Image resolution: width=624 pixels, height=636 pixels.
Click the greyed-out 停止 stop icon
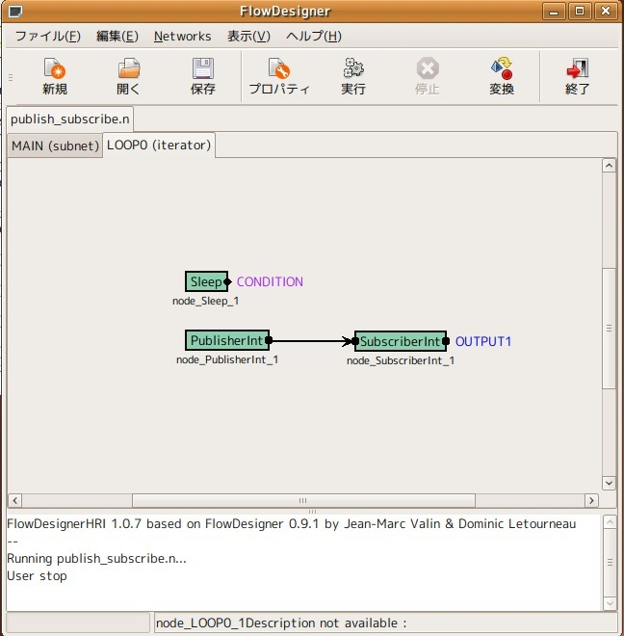(428, 68)
